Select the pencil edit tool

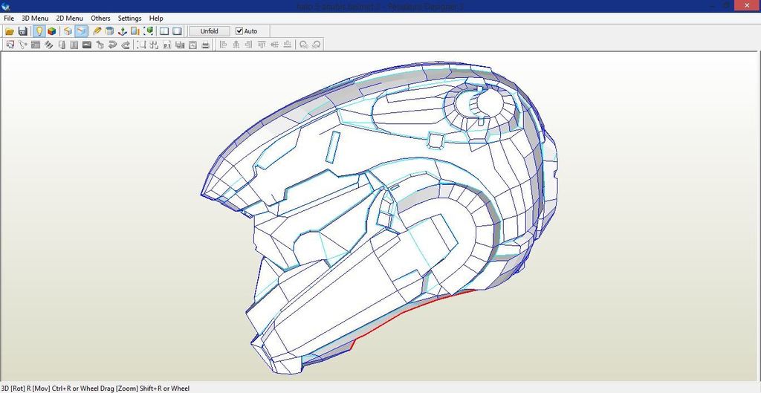(x=97, y=31)
